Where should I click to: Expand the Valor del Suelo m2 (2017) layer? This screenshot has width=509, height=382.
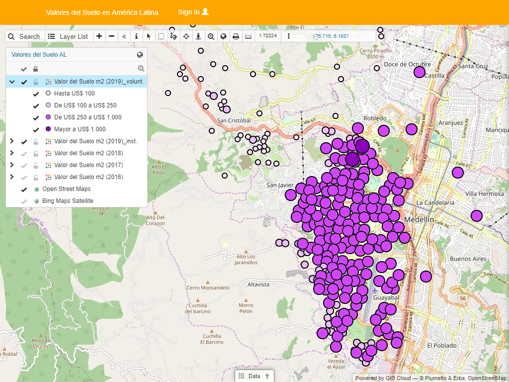pyautogui.click(x=12, y=165)
